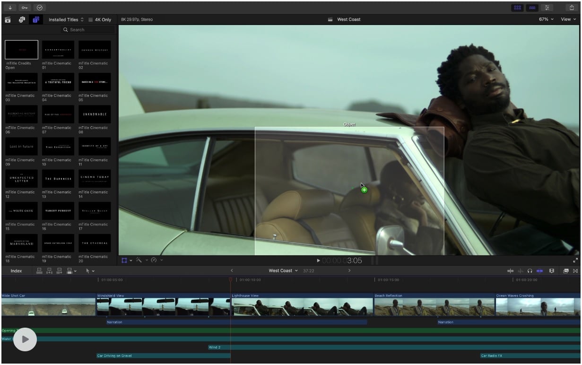The width and height of the screenshot is (582, 365).
Task: Show the Inspector sliders button
Action: coord(547,8)
